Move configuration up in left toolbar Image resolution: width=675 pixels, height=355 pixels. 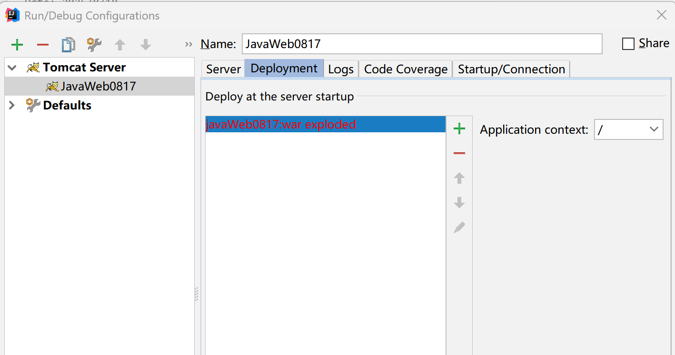coord(120,45)
